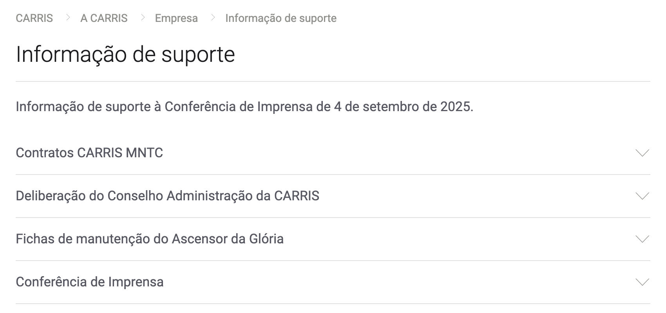
Task: Click the chevron beside Deliberação do Conselho Administração
Action: pos(642,196)
